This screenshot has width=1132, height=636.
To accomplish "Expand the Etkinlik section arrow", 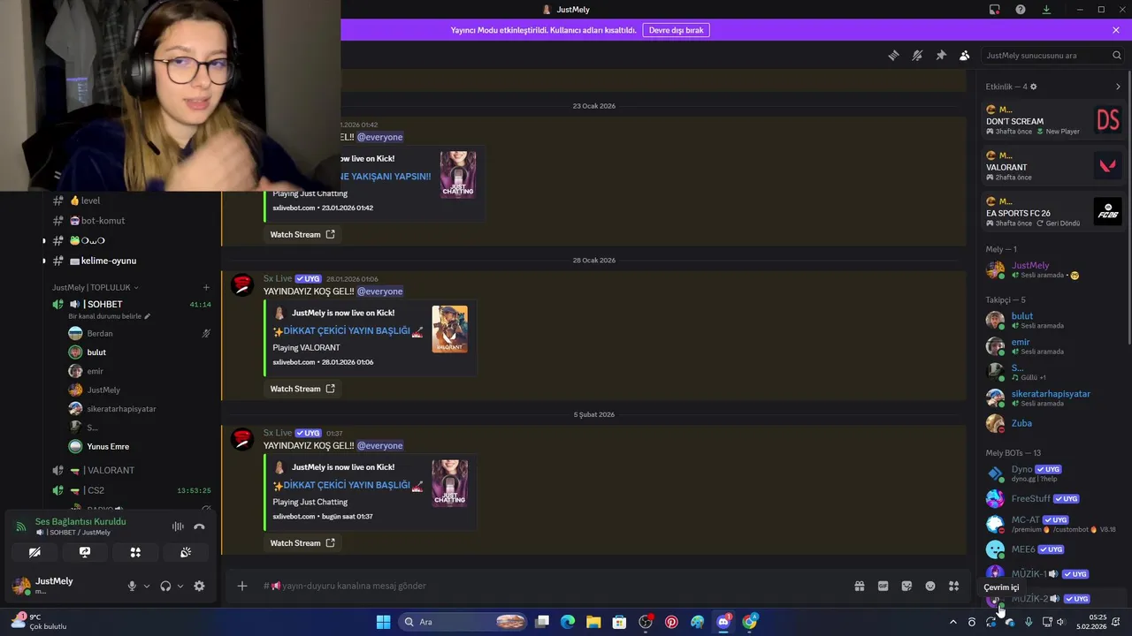I will [x=1118, y=87].
